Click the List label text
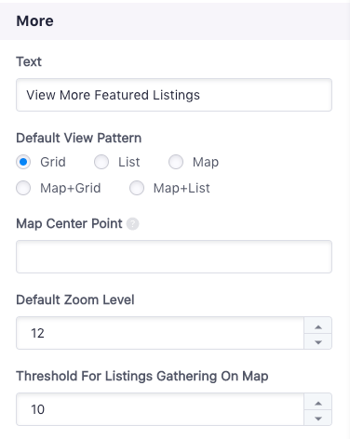The width and height of the screenshot is (350, 439). tap(129, 162)
